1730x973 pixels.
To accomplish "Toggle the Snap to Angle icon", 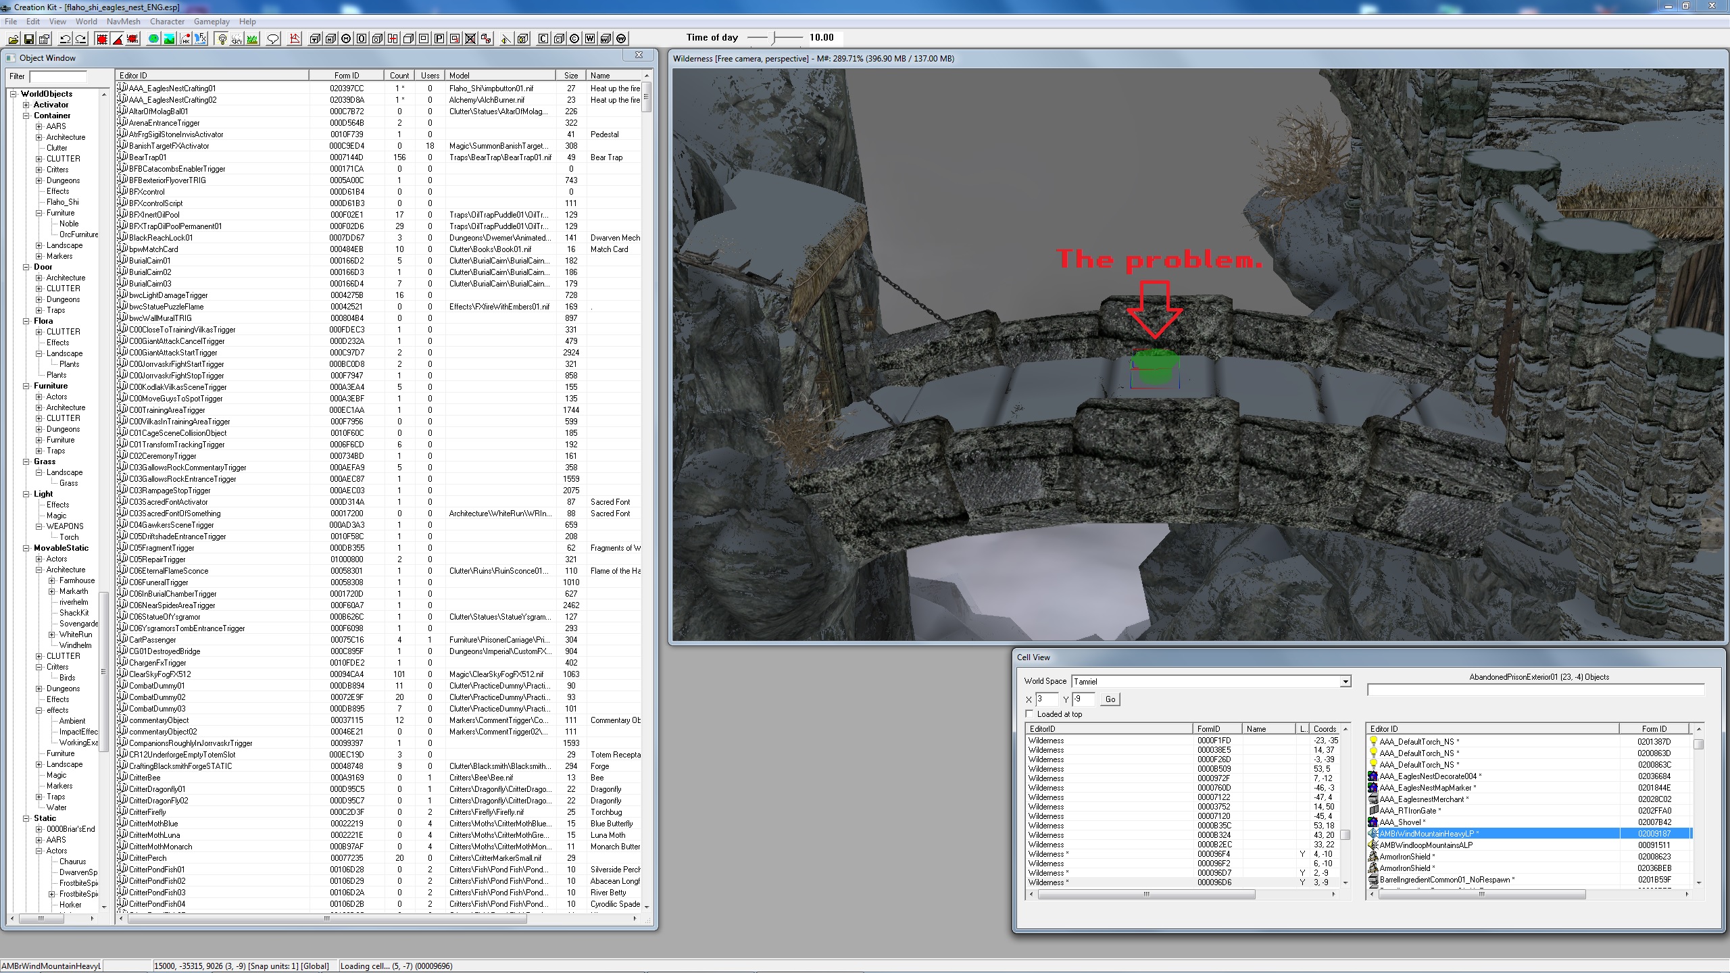I will click(x=118, y=39).
